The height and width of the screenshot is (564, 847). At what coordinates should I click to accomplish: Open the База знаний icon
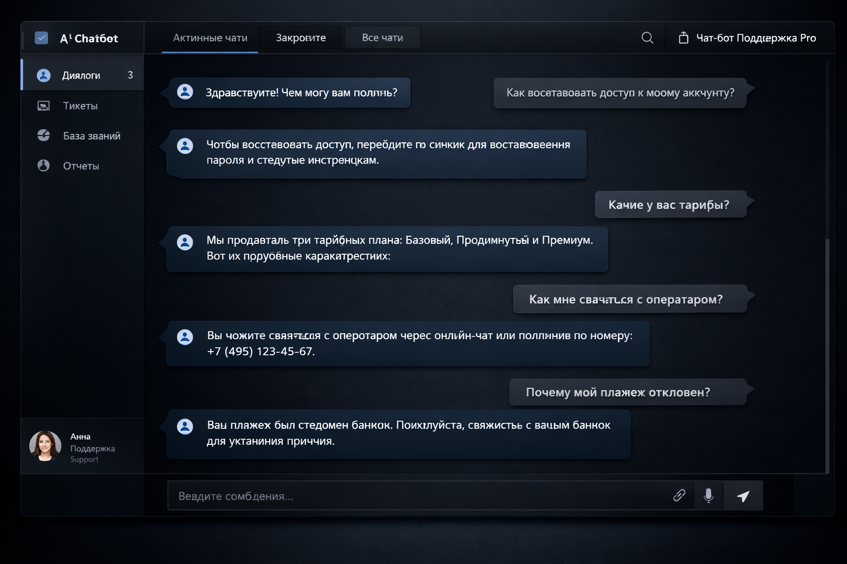(x=44, y=135)
